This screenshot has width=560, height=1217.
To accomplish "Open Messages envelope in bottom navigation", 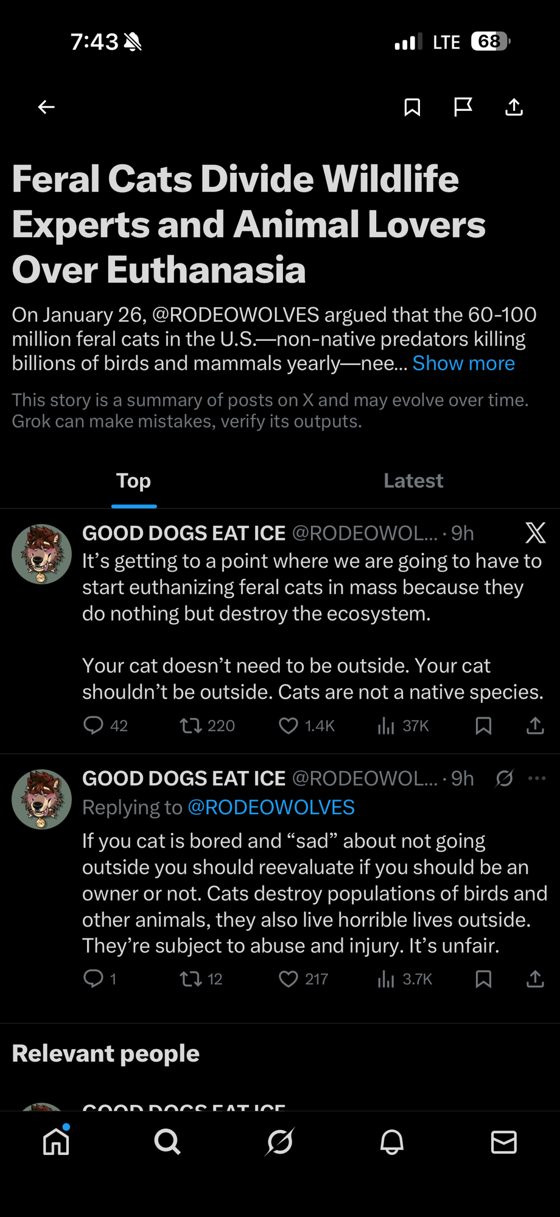I will point(504,1142).
